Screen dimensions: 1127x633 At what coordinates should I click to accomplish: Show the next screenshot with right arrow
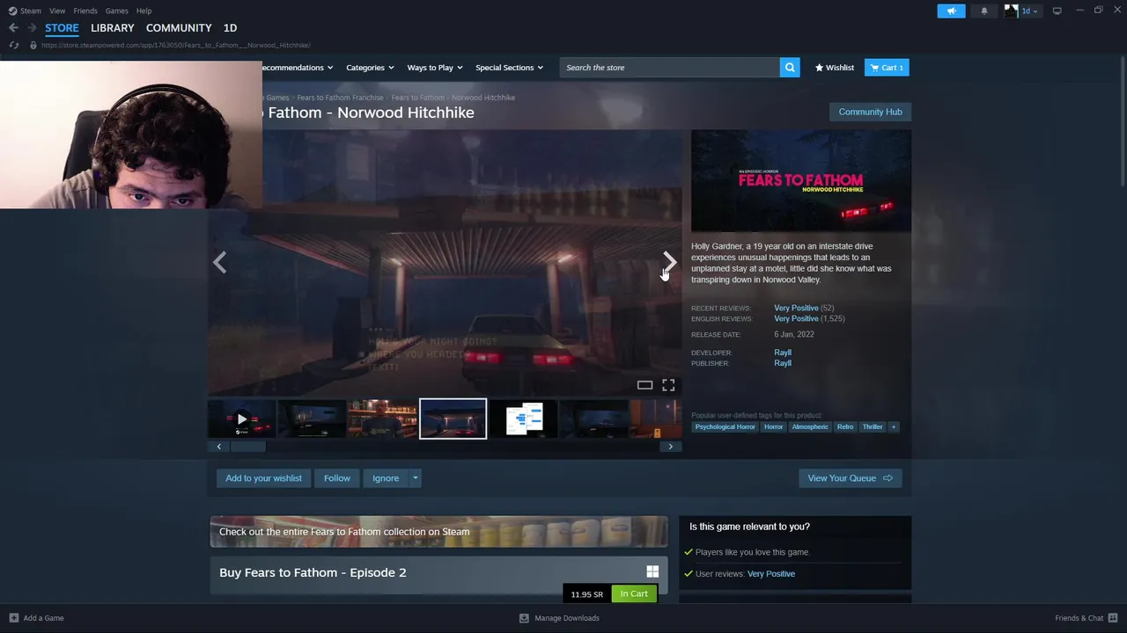pos(670,262)
